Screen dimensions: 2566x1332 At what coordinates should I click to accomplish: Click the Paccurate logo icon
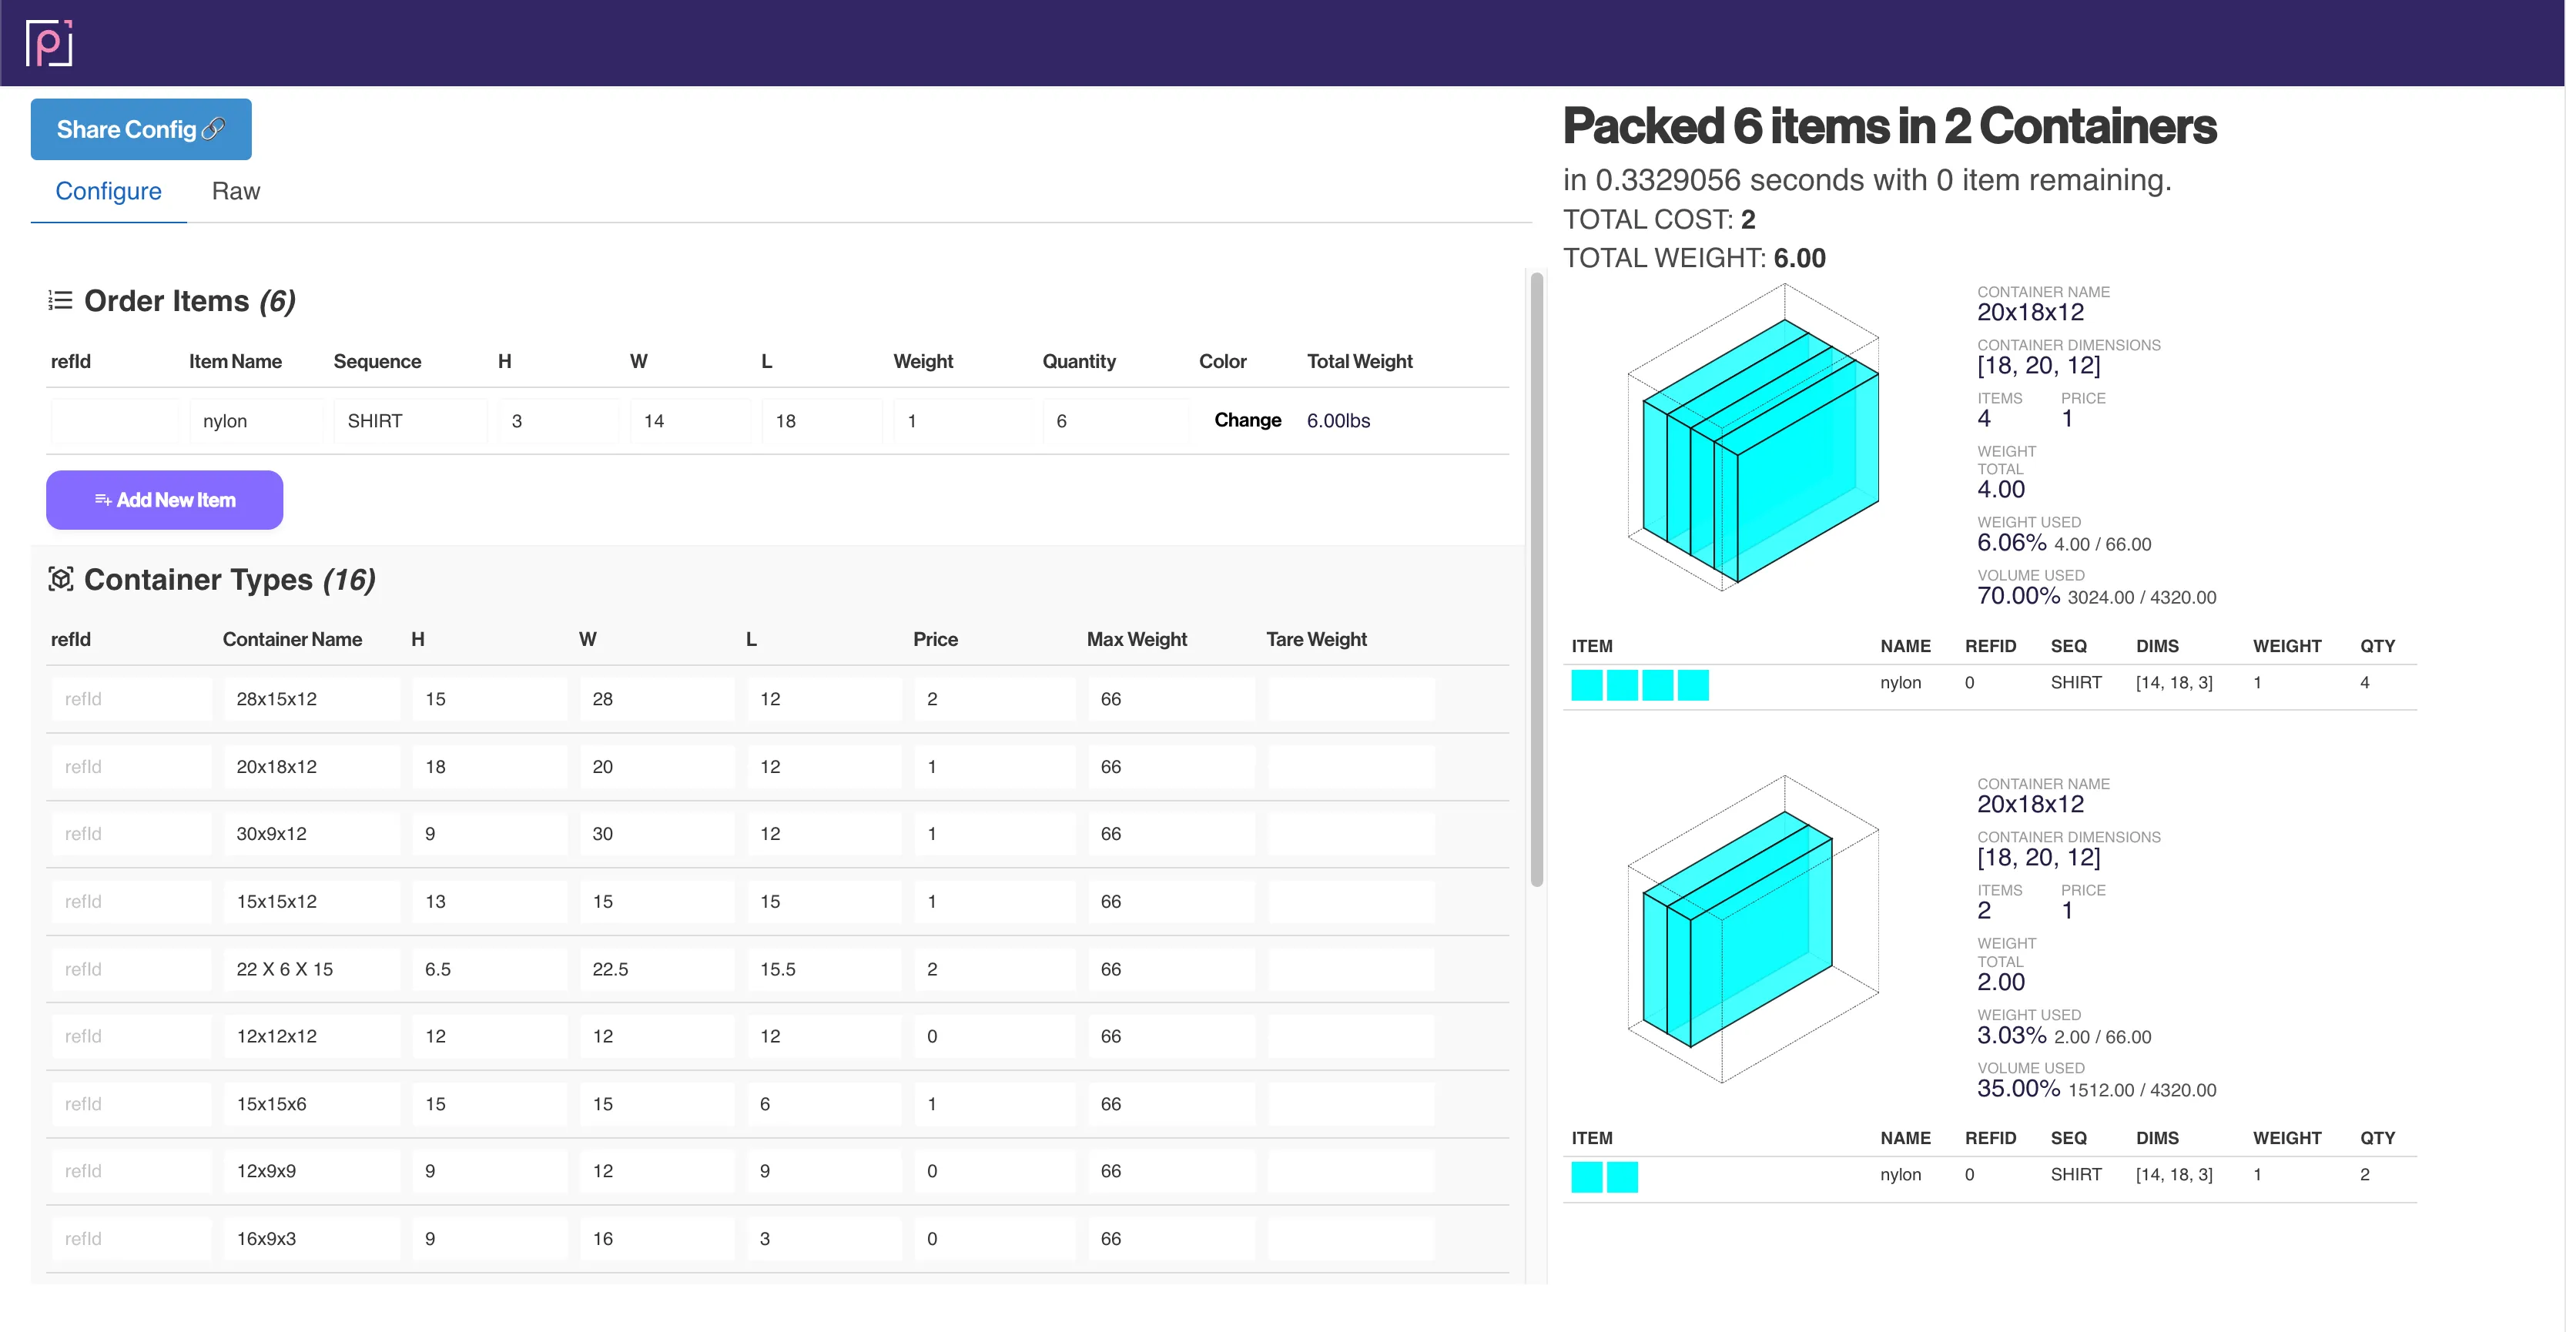pyautogui.click(x=49, y=43)
